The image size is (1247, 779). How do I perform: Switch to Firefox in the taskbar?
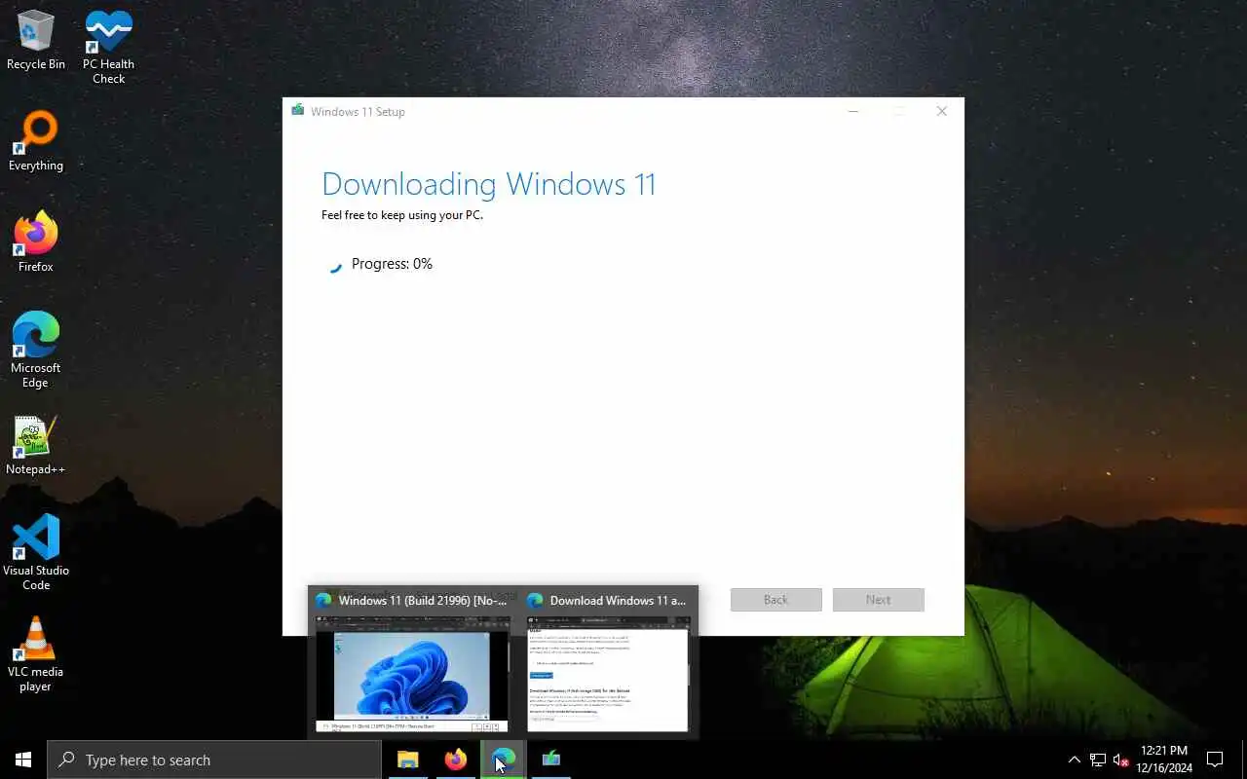(x=455, y=760)
